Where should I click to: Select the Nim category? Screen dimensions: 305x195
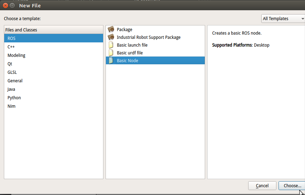click(x=54, y=106)
